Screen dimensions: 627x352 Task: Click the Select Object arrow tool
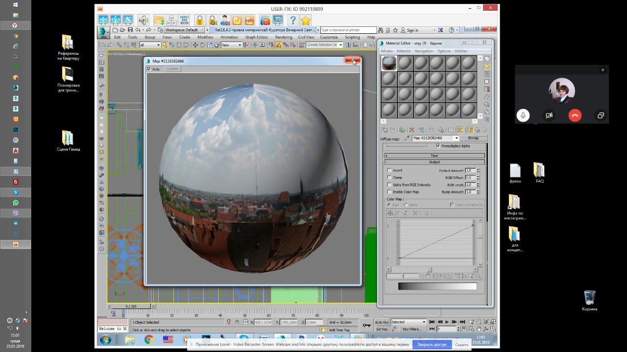[x=165, y=45]
